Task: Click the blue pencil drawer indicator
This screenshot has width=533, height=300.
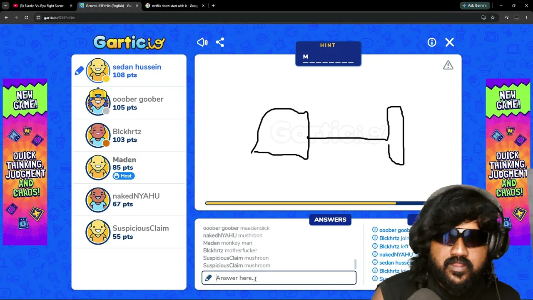Action: point(79,71)
